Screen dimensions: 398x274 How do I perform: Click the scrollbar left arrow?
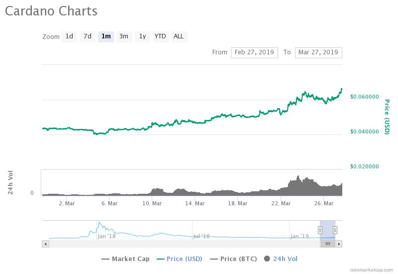45,244
